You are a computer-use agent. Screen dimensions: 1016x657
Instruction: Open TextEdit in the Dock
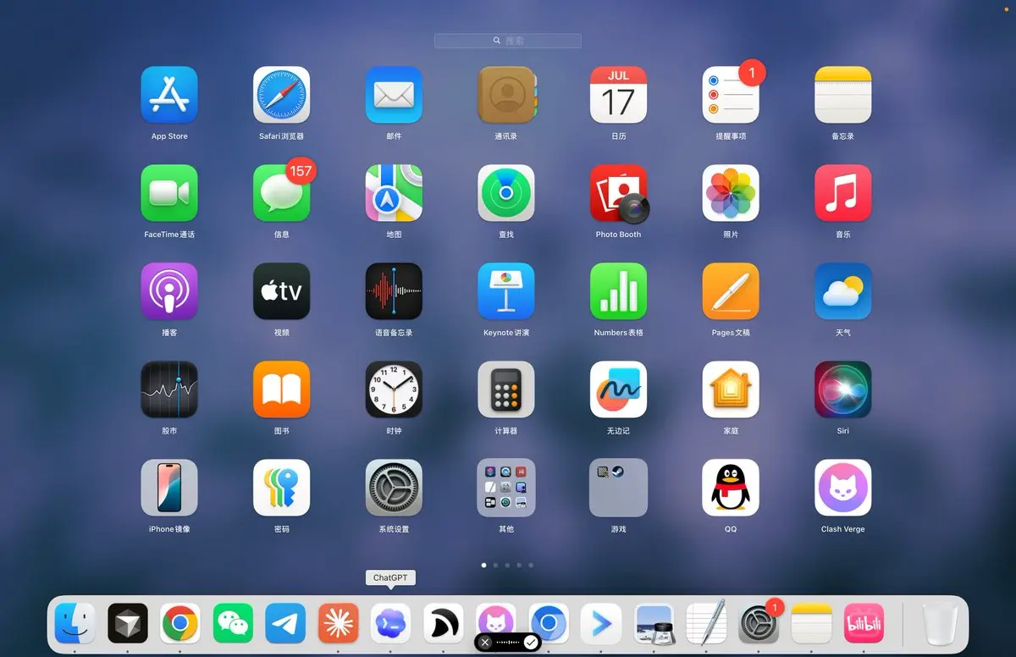coord(706,624)
